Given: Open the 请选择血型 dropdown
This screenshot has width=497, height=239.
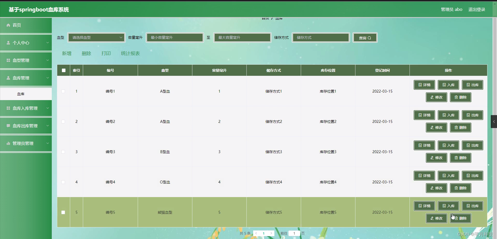Looking at the screenshot, I should pos(96,38).
